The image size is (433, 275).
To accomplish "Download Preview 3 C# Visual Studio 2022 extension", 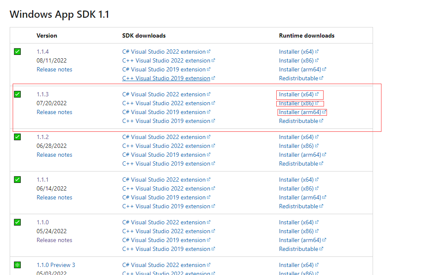I will point(166,265).
